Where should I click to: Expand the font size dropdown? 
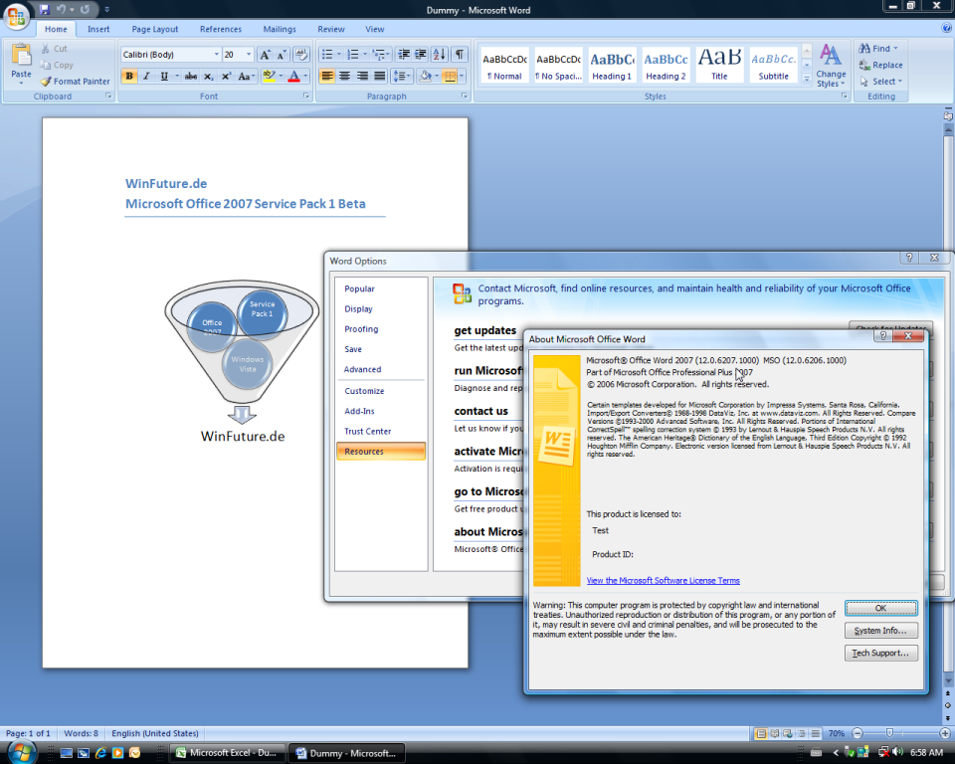(249, 55)
